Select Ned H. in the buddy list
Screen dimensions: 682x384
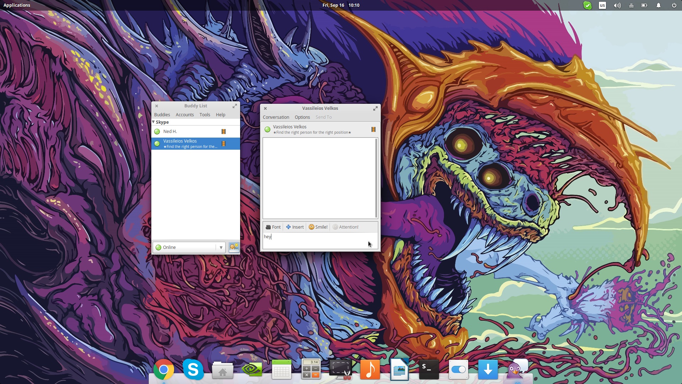(196, 132)
